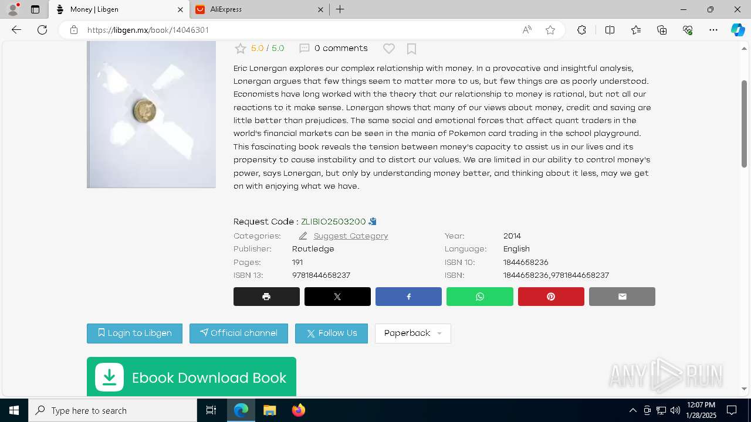
Task: Toggle Split screen view
Action: (x=610, y=30)
